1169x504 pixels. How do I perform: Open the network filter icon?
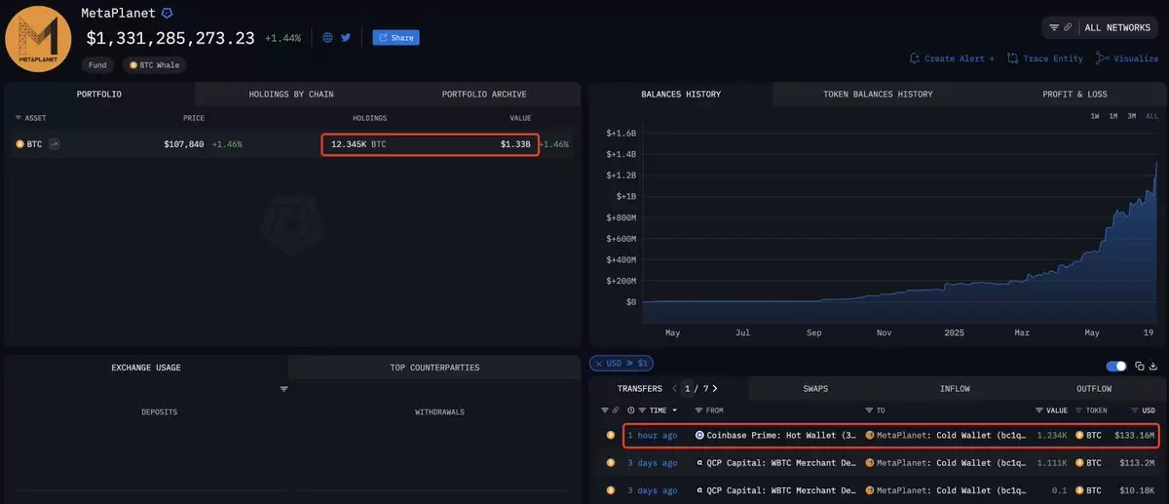(x=1054, y=27)
